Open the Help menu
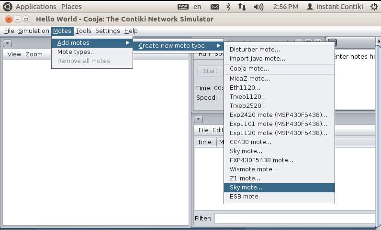The width and height of the screenshot is (381, 230). [131, 31]
